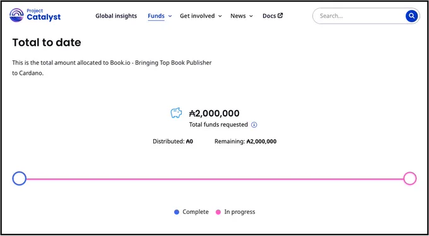The height and width of the screenshot is (236, 429).
Task: Click the external link icon next to Docs
Action: coord(280,16)
